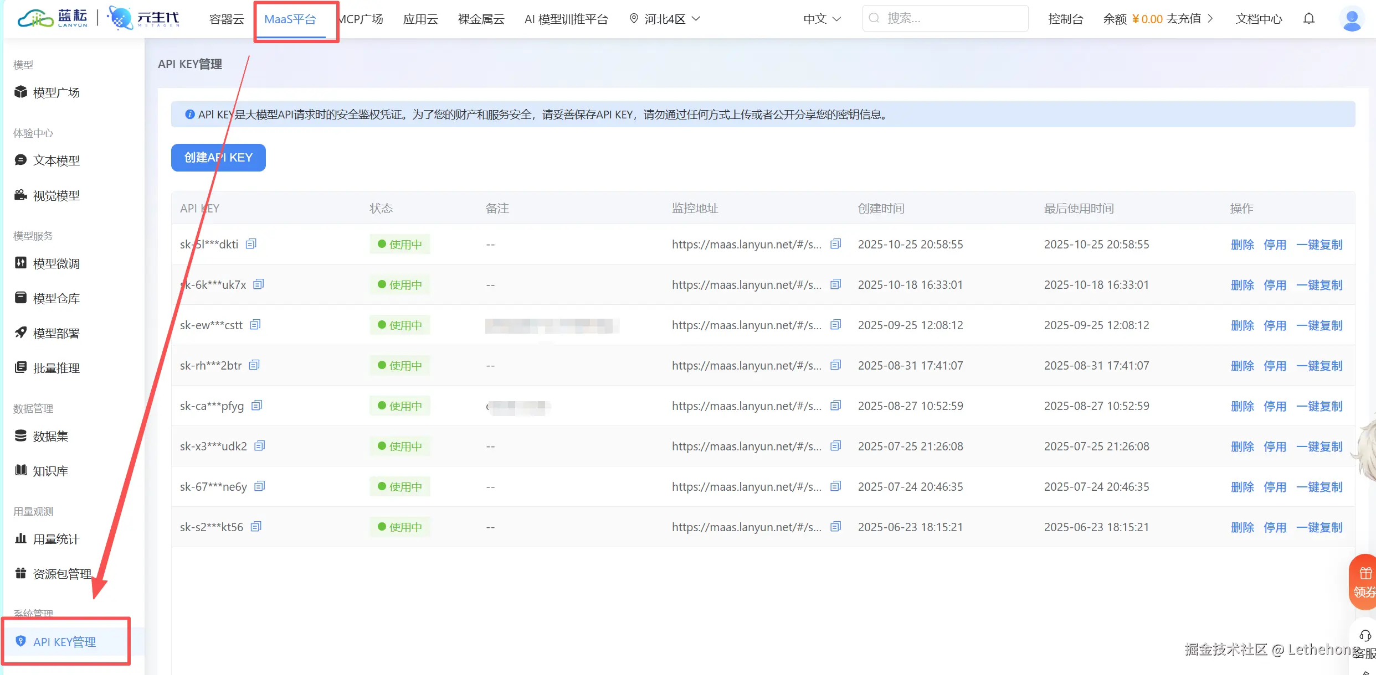Click the 创建API KEY button
The width and height of the screenshot is (1376, 675).
tap(218, 158)
